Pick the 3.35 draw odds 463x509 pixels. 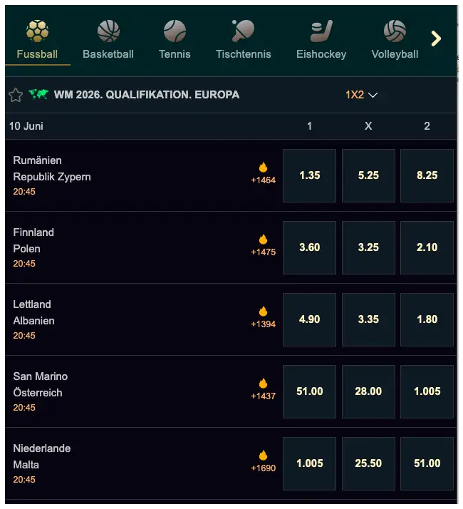tap(368, 320)
